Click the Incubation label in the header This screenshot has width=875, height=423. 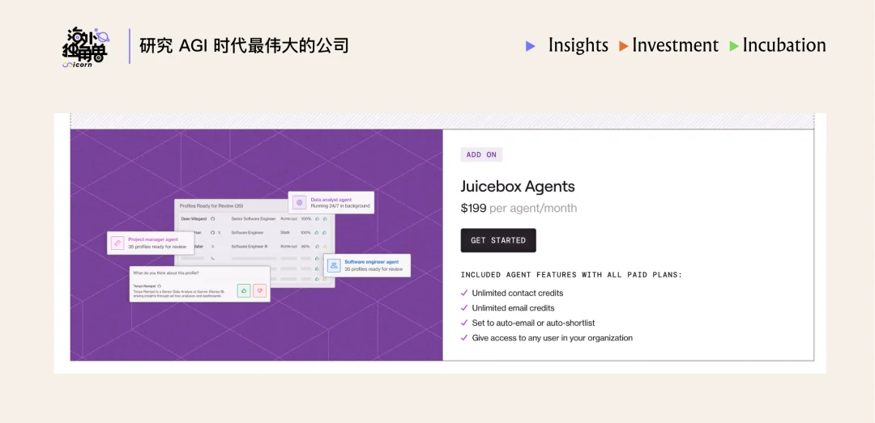784,46
